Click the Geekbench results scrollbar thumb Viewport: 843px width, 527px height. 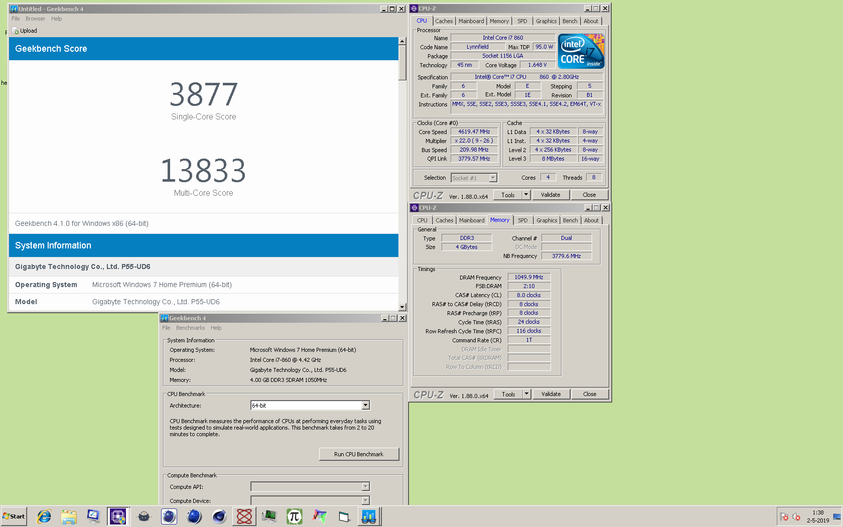point(402,63)
